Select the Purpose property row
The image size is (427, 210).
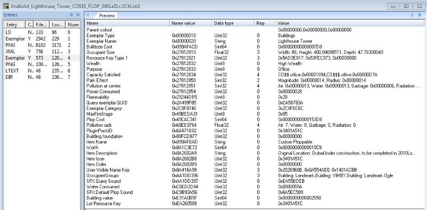pos(255,69)
